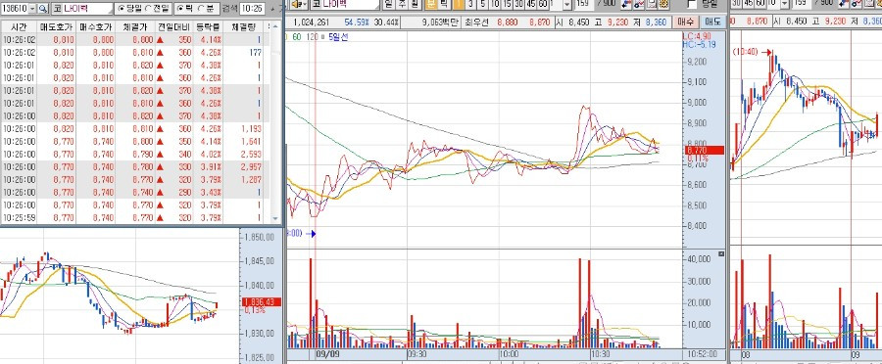Click the 매수 buy button
This screenshot has height=364, width=882.
[x=685, y=22]
